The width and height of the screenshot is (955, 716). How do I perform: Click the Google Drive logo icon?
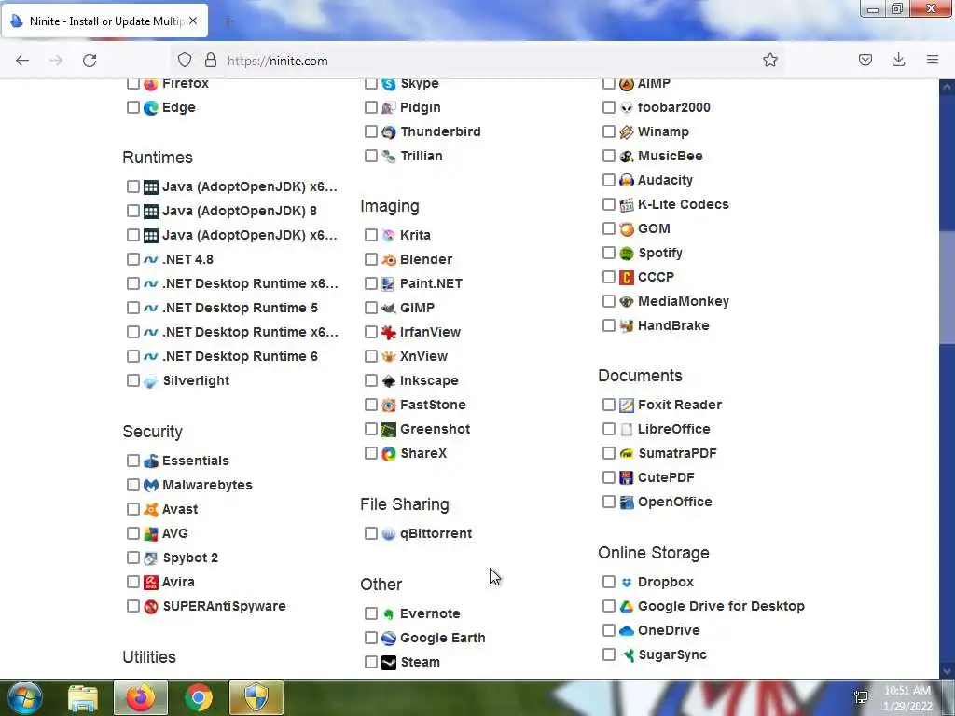(626, 606)
